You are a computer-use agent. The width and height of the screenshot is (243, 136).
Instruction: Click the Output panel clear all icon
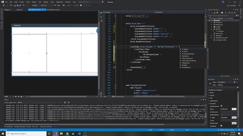[x=65, y=102]
